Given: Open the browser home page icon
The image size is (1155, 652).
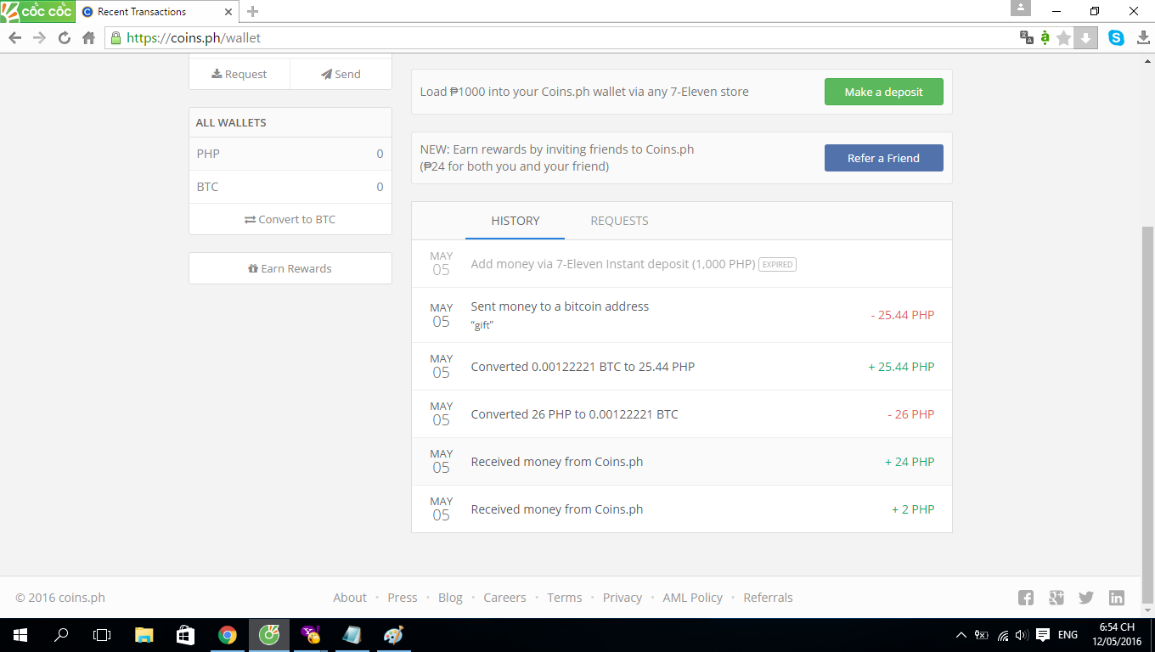Looking at the screenshot, I should (88, 37).
